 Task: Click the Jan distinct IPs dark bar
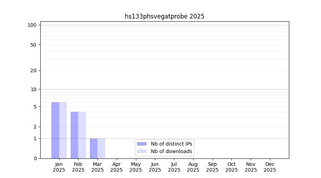click(55, 130)
